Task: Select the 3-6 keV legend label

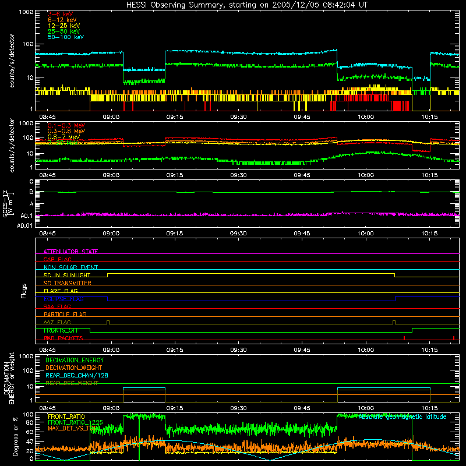Action: 60,14
